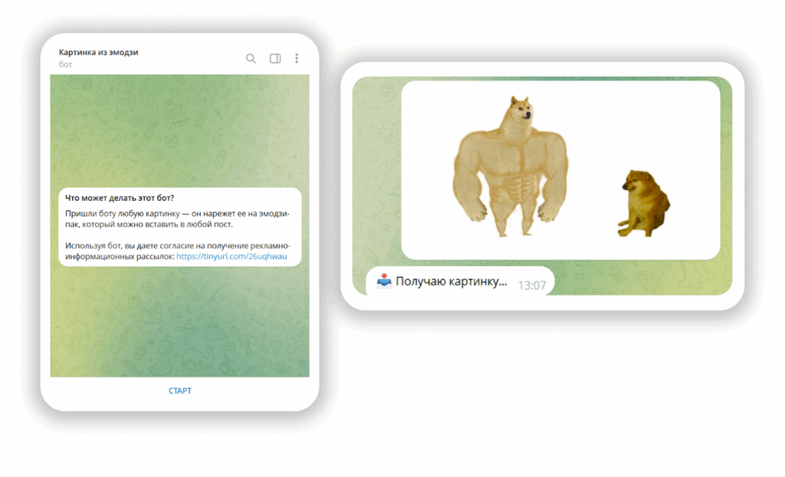Open the chat search magnifier icon
The width and height of the screenshot is (785, 477).
251,58
